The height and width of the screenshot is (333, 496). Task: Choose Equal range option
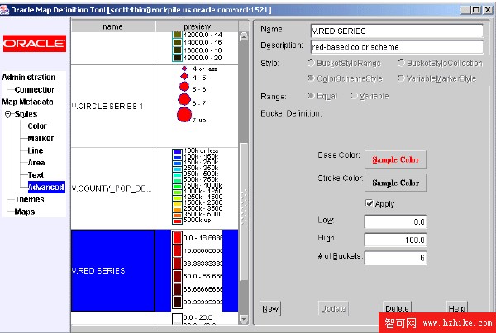pyautogui.click(x=311, y=96)
